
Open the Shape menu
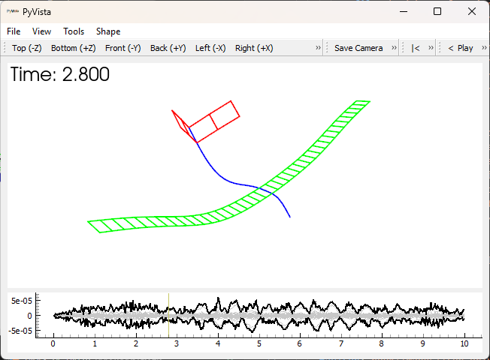108,31
